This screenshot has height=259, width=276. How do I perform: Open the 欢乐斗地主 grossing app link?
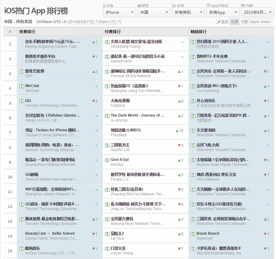pos(220,204)
